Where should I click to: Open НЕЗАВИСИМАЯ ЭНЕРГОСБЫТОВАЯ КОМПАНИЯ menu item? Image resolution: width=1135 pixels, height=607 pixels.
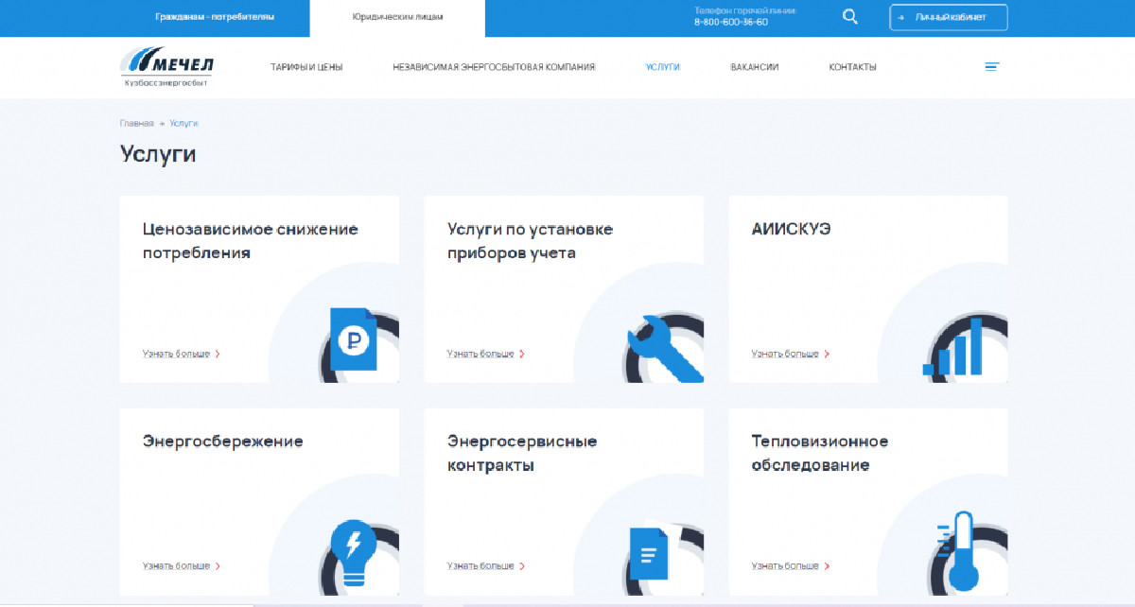coord(494,67)
